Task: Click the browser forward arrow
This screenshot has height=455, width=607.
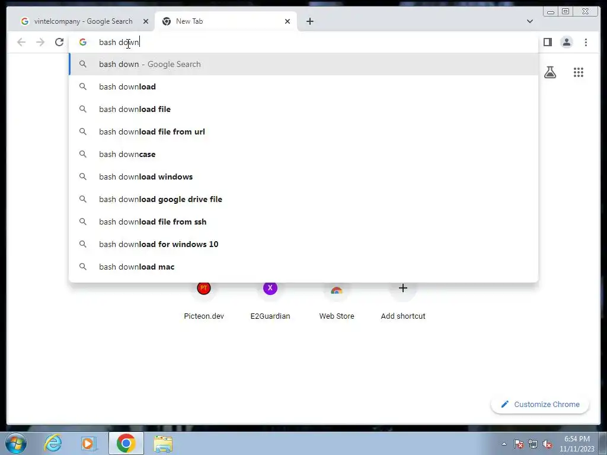Action: tap(40, 42)
